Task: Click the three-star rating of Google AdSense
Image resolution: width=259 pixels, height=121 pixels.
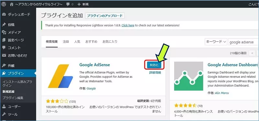Action: point(57,101)
